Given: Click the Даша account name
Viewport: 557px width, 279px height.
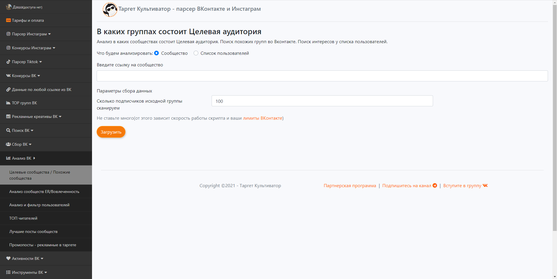Looking at the screenshot, I should [18, 7].
